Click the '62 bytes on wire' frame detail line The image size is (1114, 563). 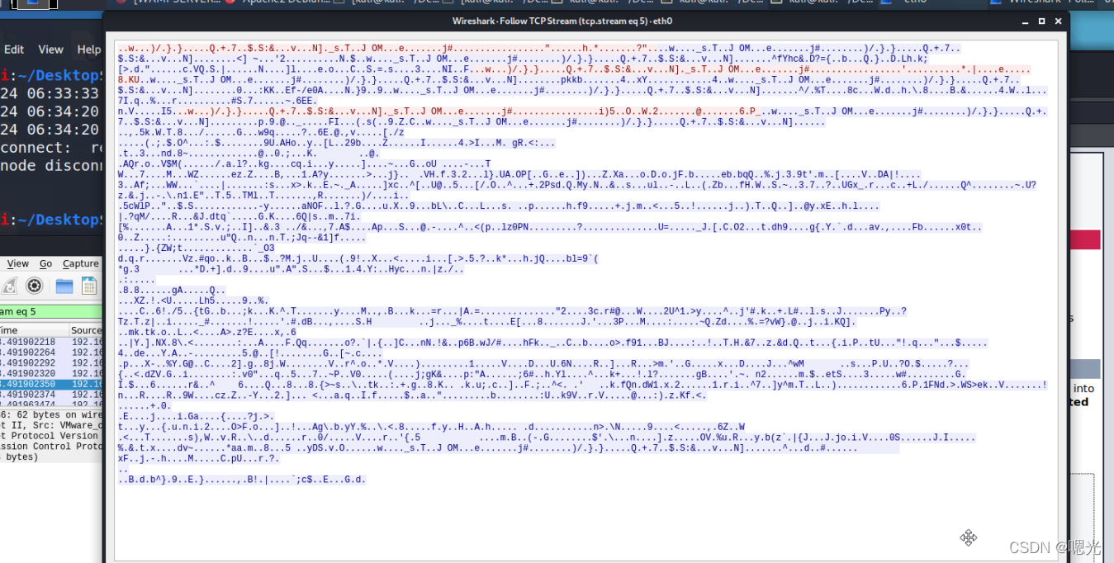pyautogui.click(x=51, y=415)
